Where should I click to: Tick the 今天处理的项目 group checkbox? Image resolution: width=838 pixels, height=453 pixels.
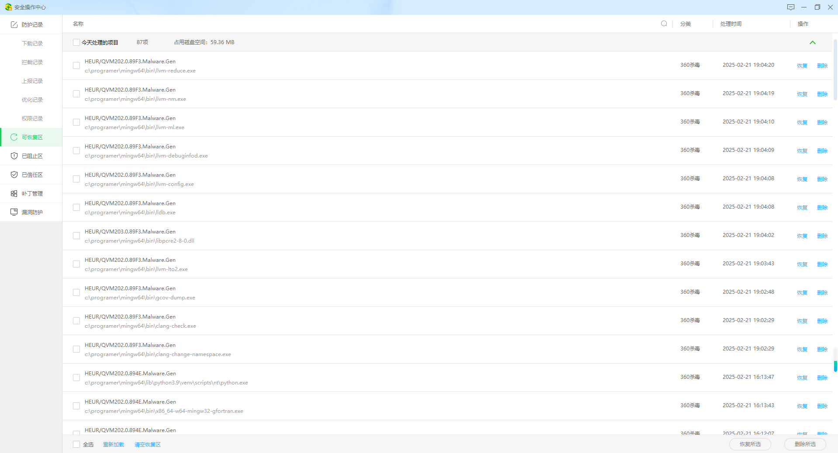tap(76, 42)
